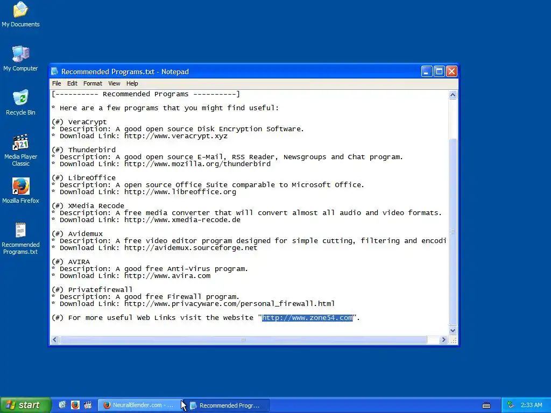Click the "(#) LibreOffice" heading line

click(x=83, y=177)
